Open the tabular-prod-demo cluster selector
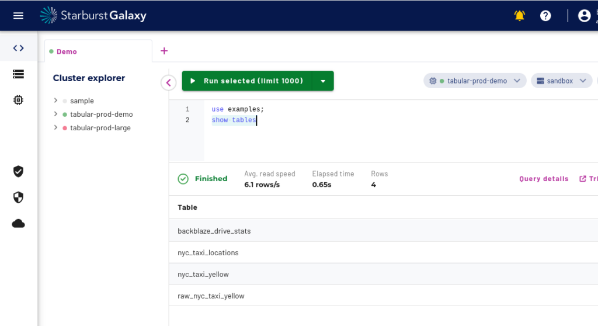 tap(475, 81)
